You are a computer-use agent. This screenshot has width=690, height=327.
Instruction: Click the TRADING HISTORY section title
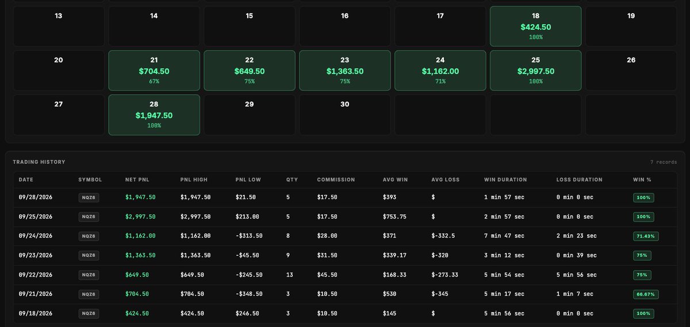[39, 162]
